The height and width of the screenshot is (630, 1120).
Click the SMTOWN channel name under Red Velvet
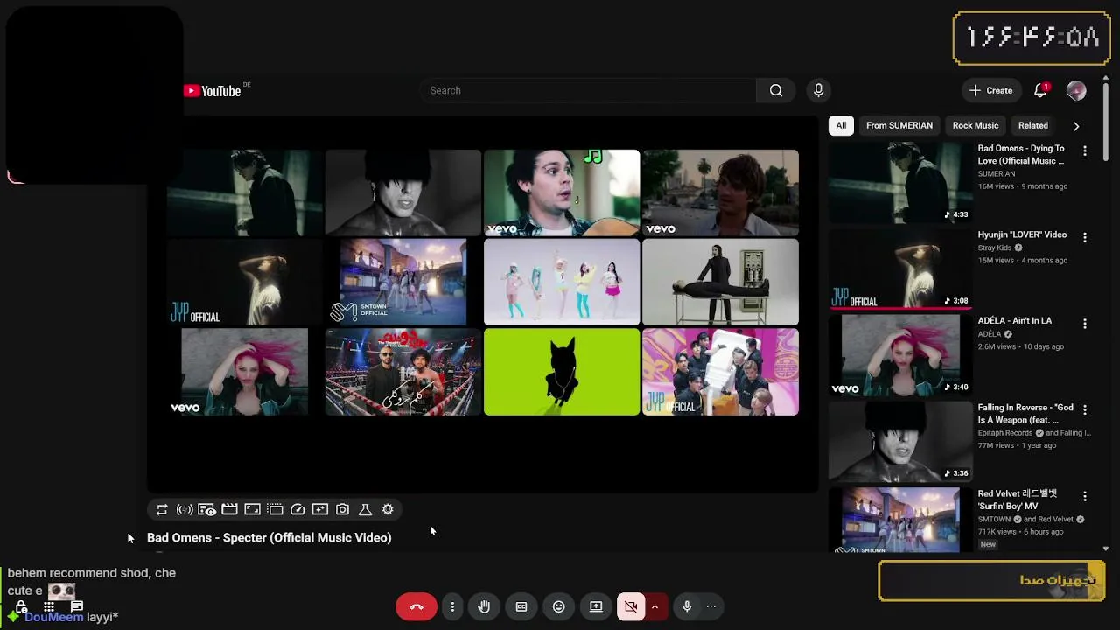coord(996,520)
